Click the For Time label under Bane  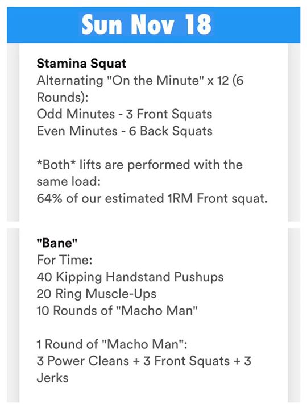click(x=64, y=260)
